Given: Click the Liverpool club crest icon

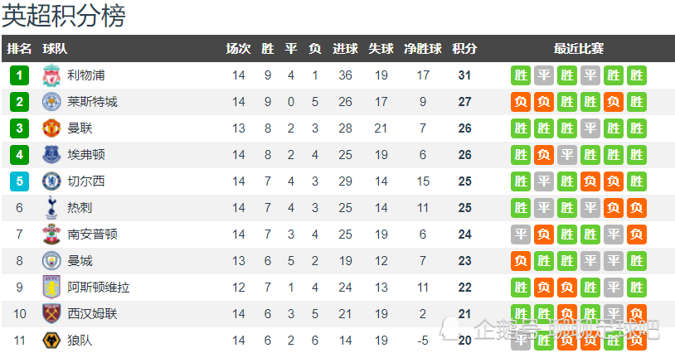Looking at the screenshot, I should pos(51,75).
